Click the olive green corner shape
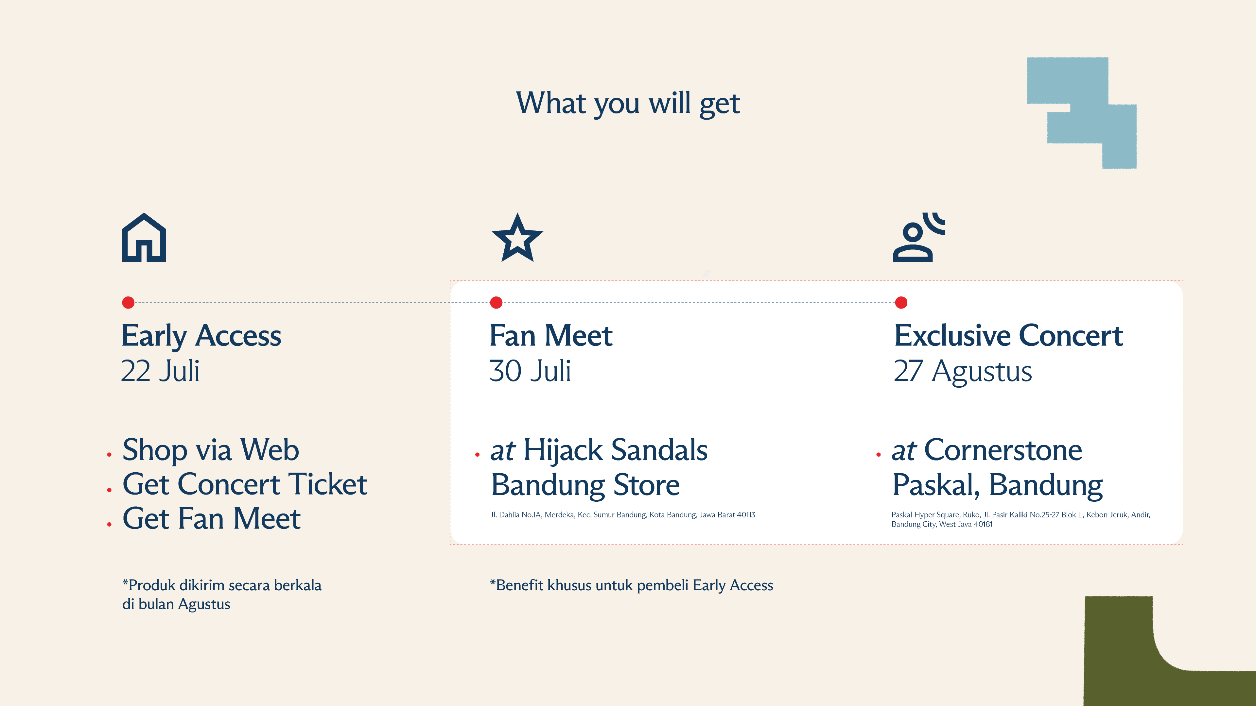 click(x=1122, y=653)
